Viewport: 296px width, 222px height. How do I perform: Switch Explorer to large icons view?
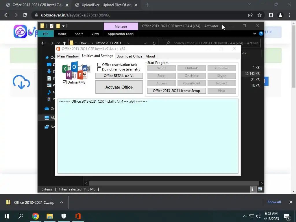[260, 189]
